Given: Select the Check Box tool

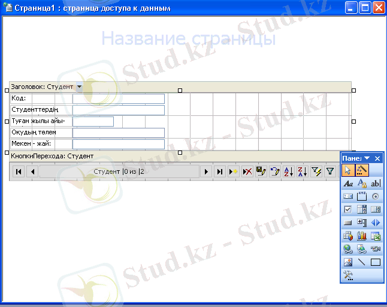Looking at the screenshot, I should tap(348, 210).
